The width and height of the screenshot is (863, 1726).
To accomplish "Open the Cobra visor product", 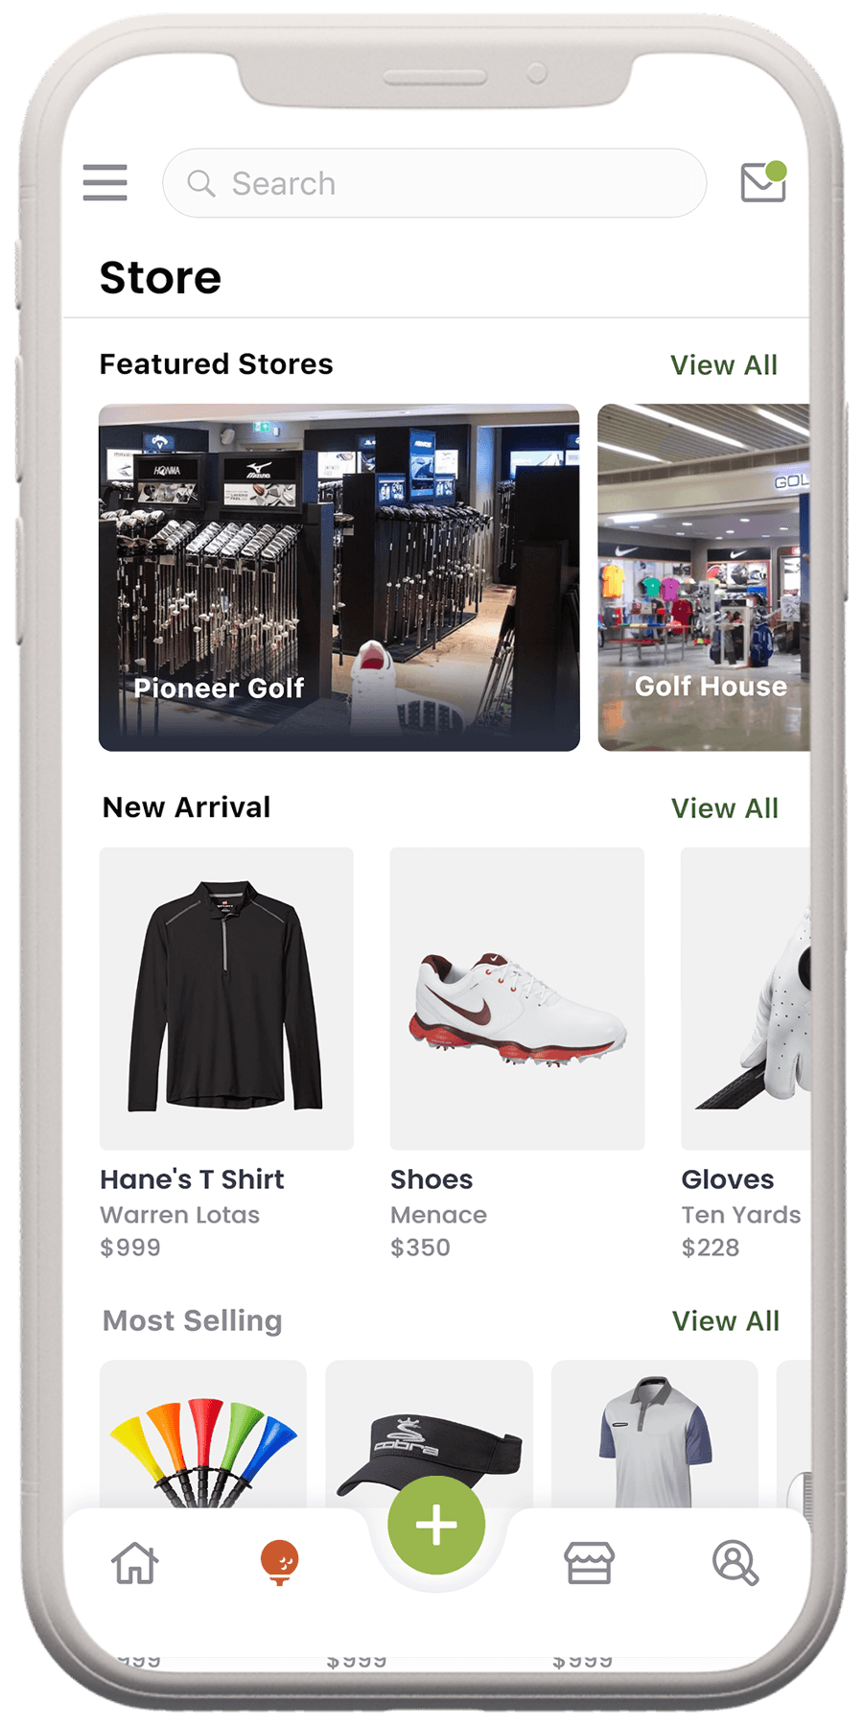I will click(x=430, y=1434).
